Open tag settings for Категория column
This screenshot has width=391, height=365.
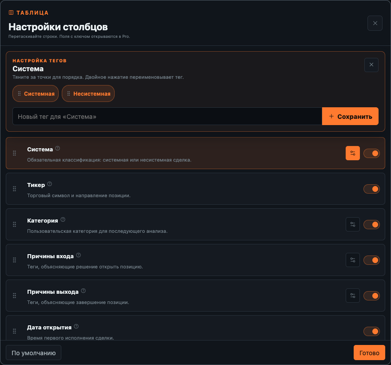(353, 224)
